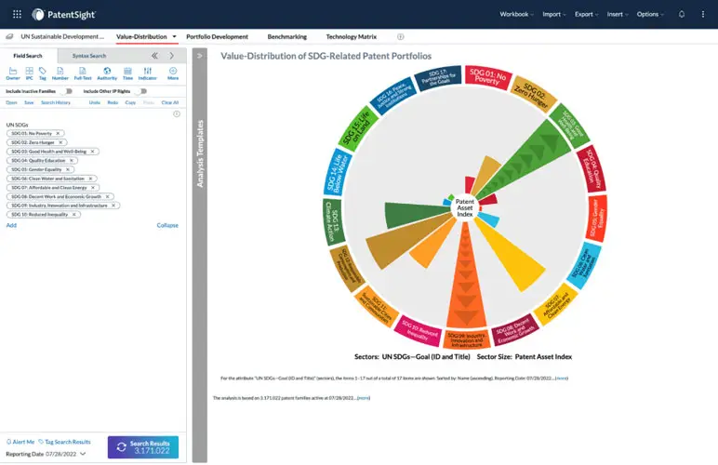718x465 pixels.
Task: Open the Benchmarking tab
Action: pyautogui.click(x=287, y=36)
